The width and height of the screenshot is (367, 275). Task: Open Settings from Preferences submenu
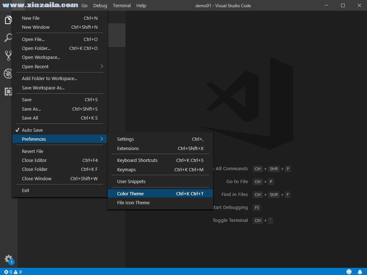pos(160,139)
